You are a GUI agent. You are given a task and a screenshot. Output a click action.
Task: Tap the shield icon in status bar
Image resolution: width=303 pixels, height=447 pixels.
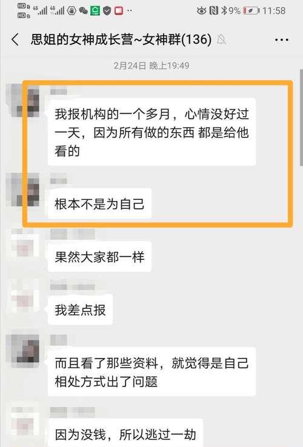107,11
